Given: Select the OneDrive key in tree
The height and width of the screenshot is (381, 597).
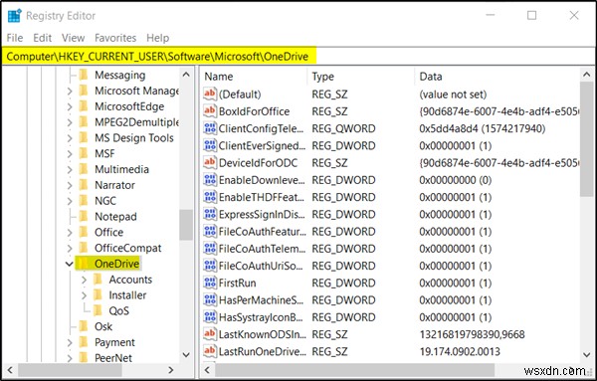Looking at the screenshot, I should 116,264.
